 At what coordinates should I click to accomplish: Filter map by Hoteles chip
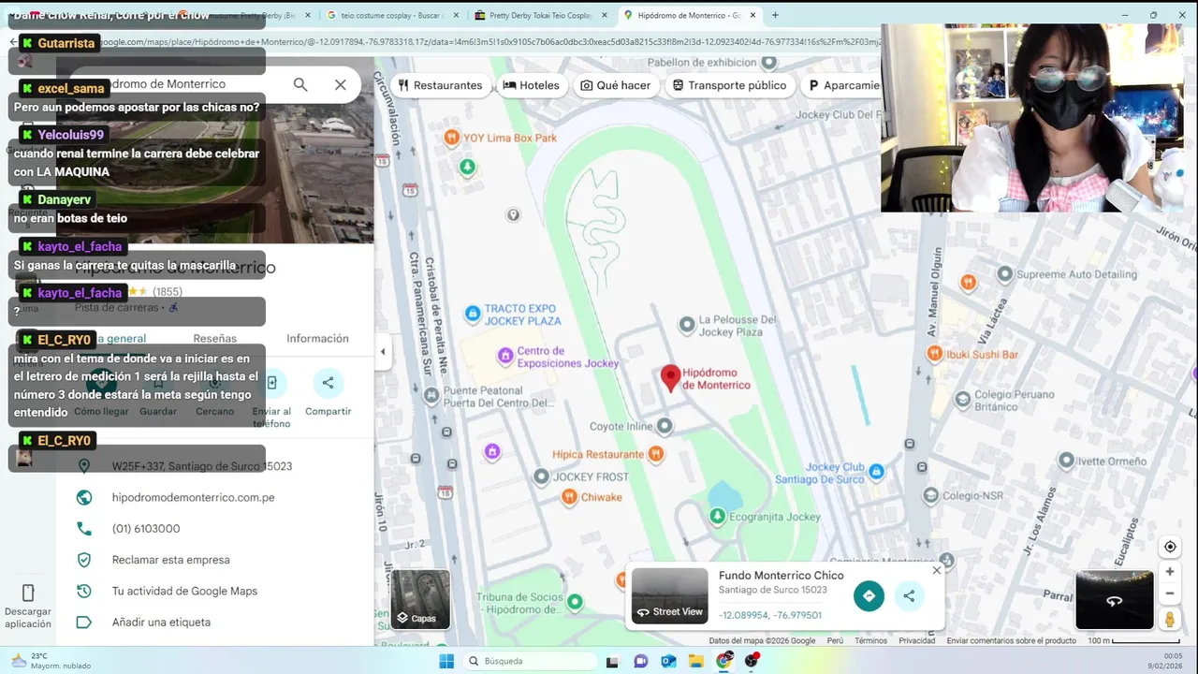(x=532, y=85)
